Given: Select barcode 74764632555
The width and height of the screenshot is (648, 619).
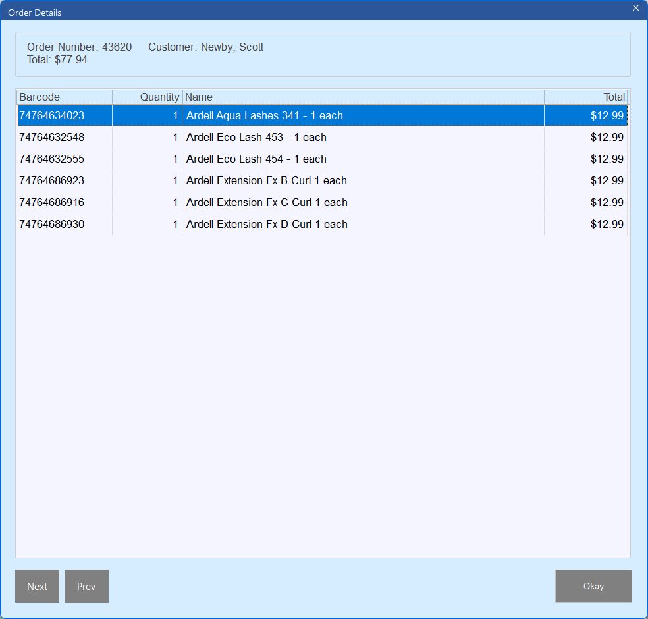Looking at the screenshot, I should point(51,159).
